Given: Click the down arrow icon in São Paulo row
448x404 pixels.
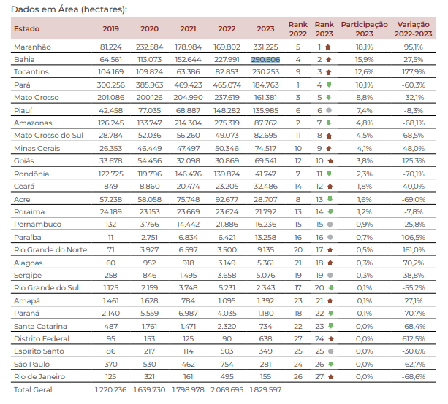Looking at the screenshot, I should (x=329, y=364).
